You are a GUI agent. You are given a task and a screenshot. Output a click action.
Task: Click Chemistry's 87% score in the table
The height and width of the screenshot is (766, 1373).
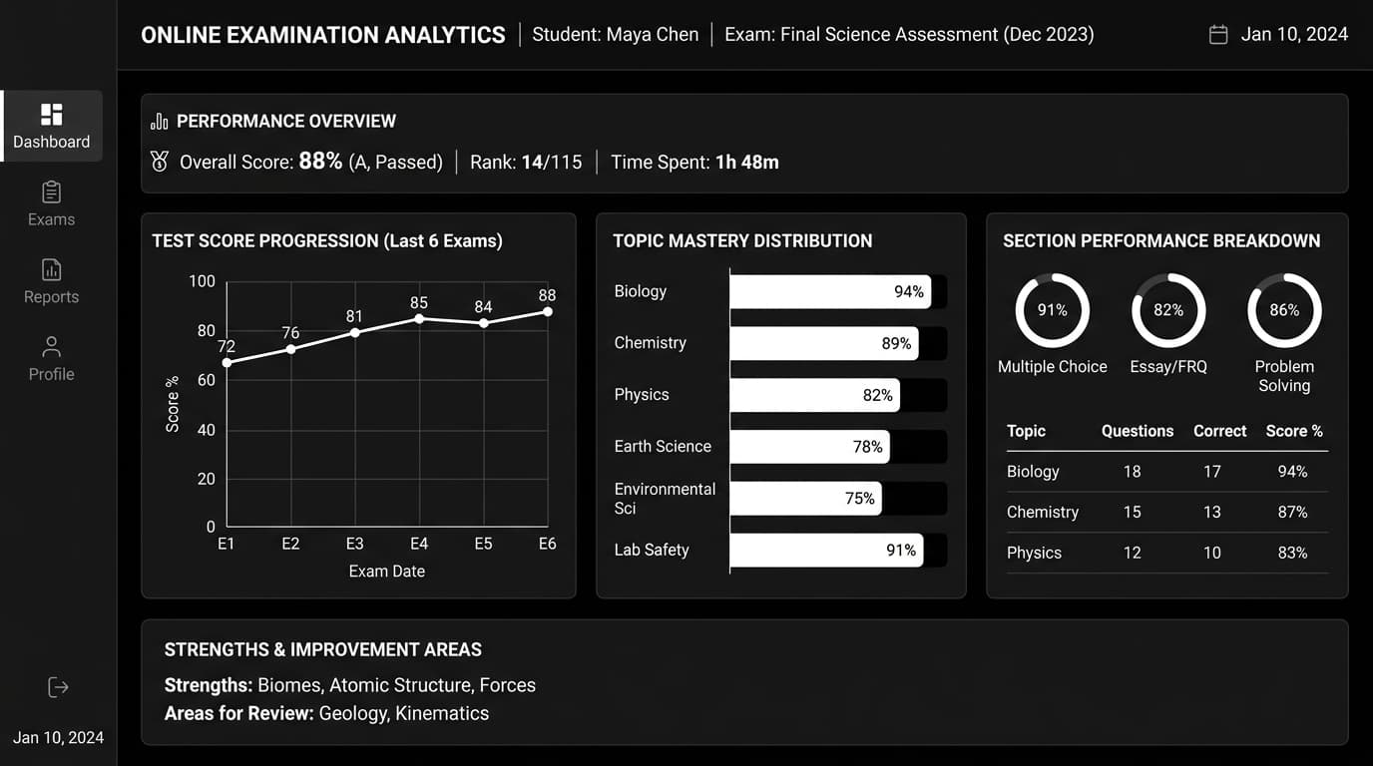point(1292,513)
